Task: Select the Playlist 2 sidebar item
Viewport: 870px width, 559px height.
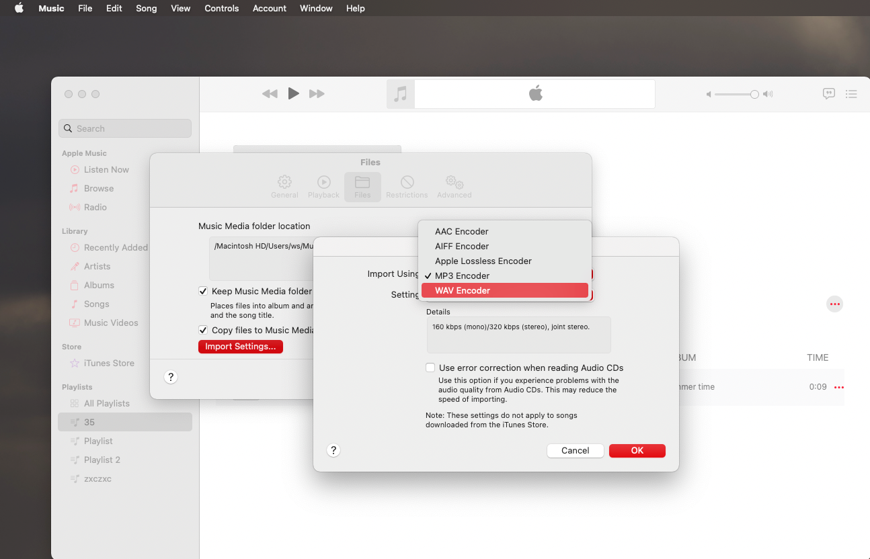Action: click(x=102, y=460)
